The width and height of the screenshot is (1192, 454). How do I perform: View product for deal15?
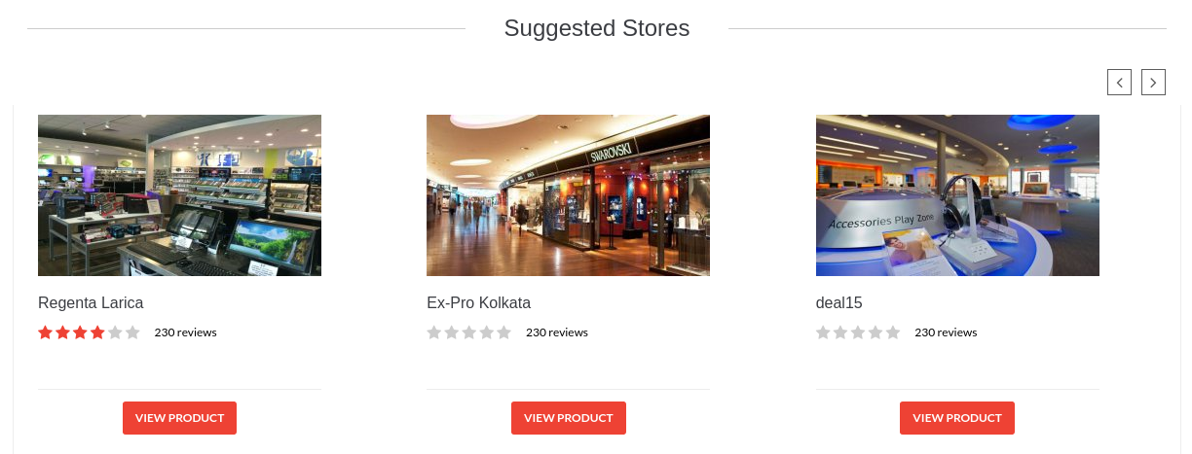pos(957,418)
